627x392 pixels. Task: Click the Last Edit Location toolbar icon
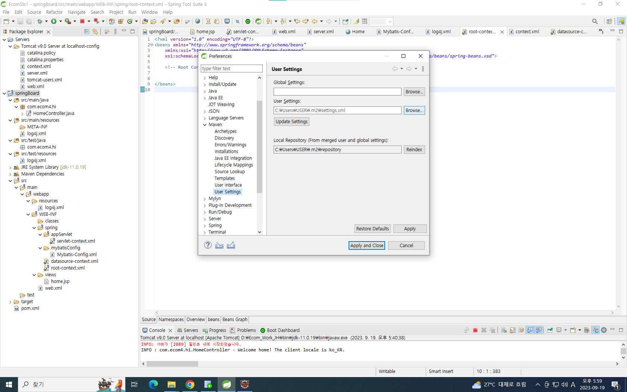point(297,21)
